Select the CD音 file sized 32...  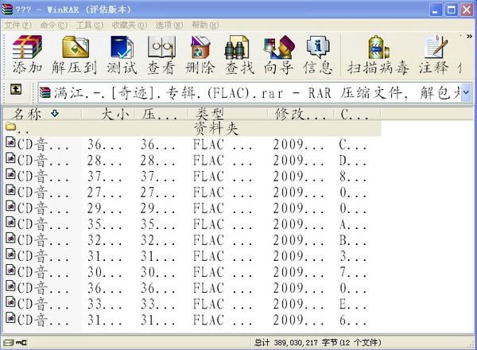(192, 239)
